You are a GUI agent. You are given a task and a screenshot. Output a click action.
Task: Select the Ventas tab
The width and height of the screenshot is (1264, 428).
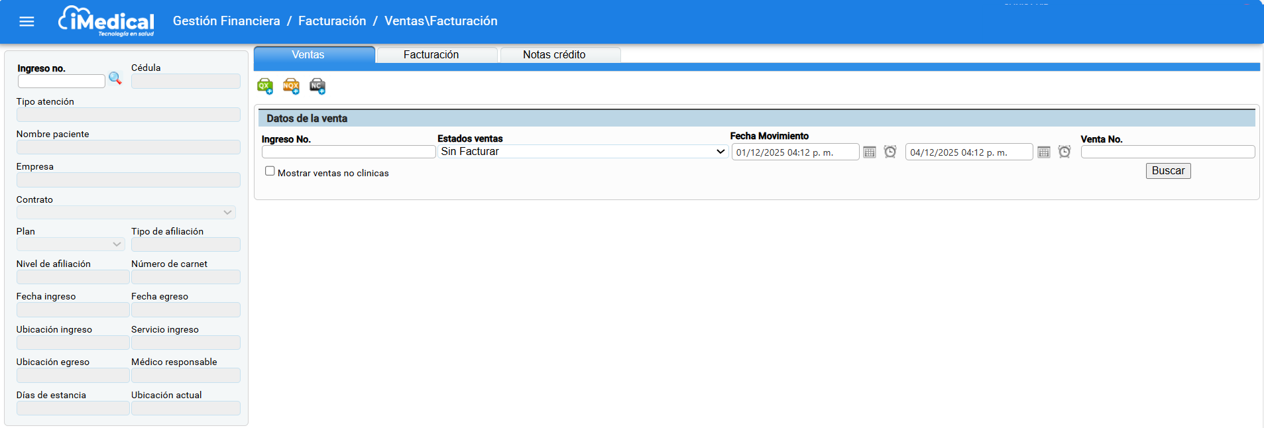[308, 55]
